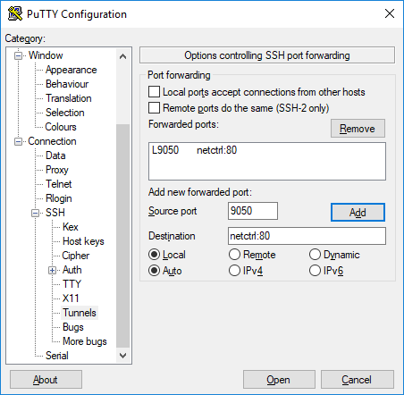Click the PuTTY icon in title bar
This screenshot has width=404, height=395.
15,13
